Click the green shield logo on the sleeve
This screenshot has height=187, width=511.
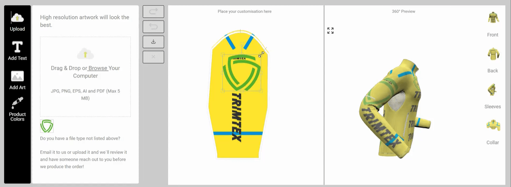click(242, 73)
